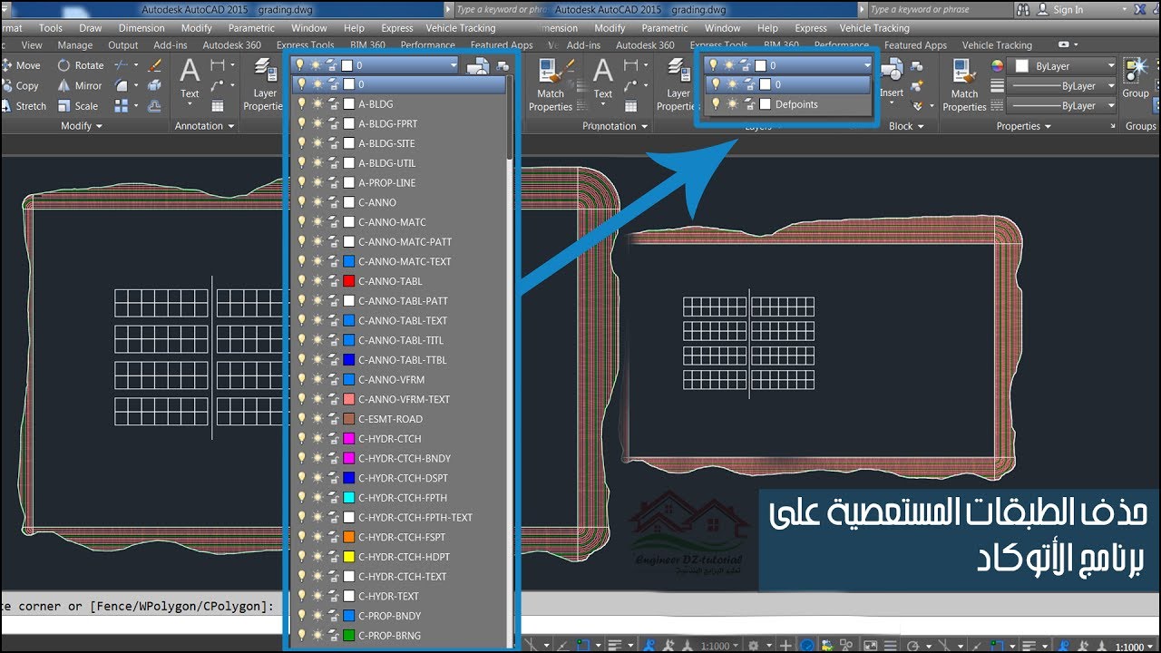Viewport: 1161px width, 653px height.
Task: Select the Scale tool
Action: click(78, 106)
